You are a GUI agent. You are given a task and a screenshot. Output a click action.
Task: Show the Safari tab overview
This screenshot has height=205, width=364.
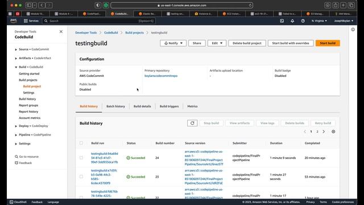[x=351, y=5]
